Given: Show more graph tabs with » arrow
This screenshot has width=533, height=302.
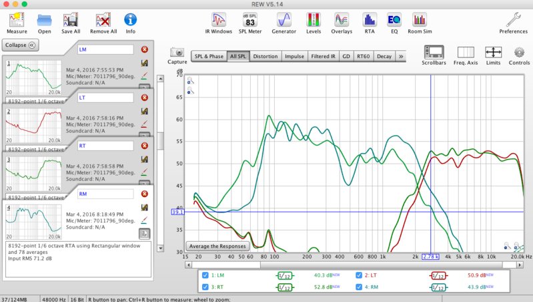Looking at the screenshot, I should 401,56.
